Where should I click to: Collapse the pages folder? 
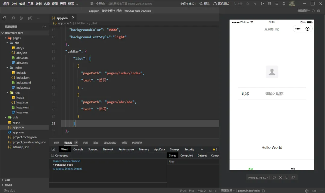coord(5,38)
